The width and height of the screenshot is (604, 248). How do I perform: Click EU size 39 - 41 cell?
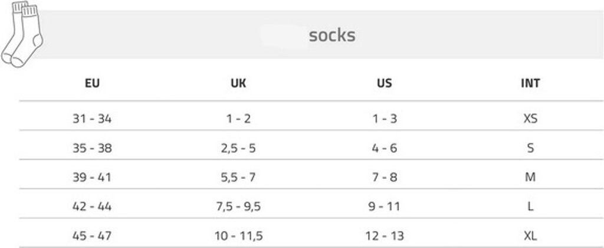92,177
